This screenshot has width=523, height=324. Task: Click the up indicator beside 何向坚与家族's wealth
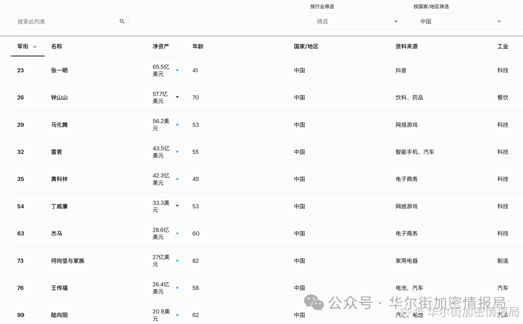coord(177,260)
